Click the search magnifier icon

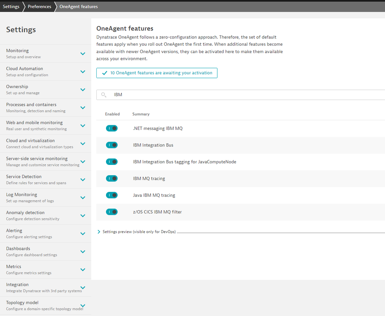[x=104, y=95]
